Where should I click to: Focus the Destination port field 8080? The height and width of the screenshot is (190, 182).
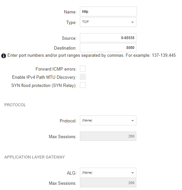click(108, 48)
